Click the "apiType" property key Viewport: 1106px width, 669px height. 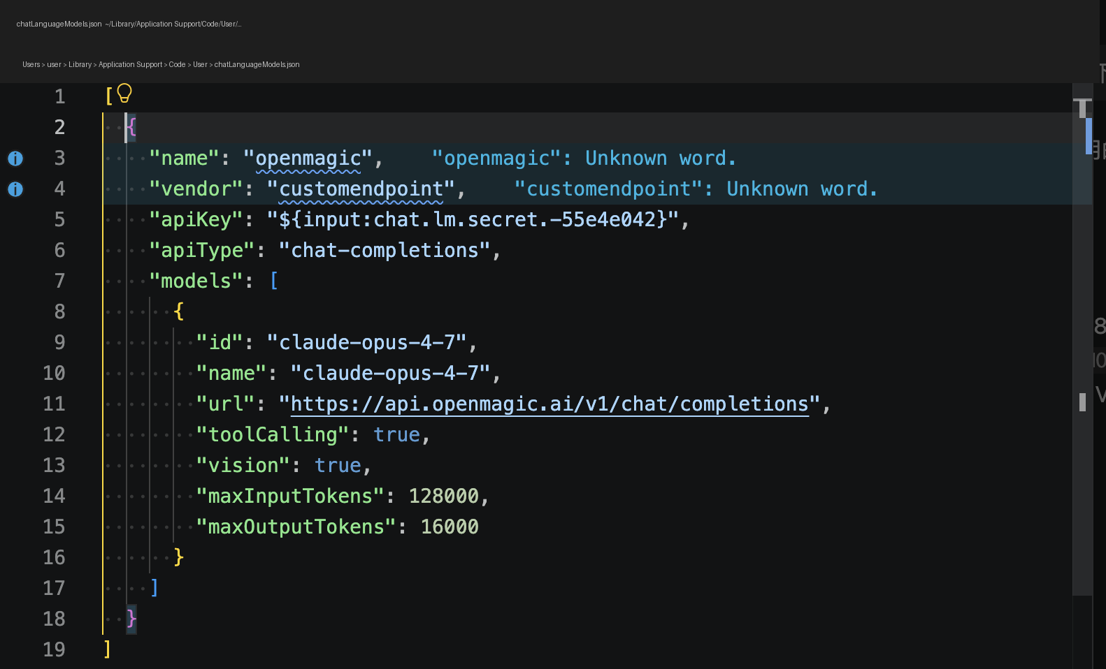point(202,251)
